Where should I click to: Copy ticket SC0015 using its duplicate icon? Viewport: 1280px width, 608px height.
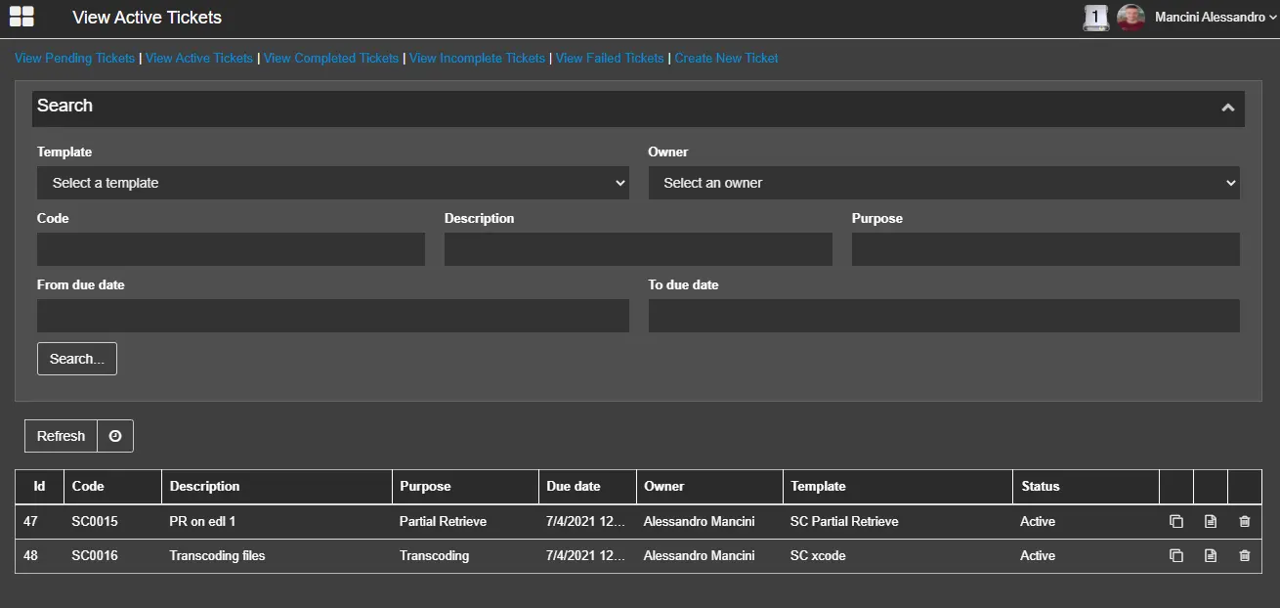(x=1176, y=522)
